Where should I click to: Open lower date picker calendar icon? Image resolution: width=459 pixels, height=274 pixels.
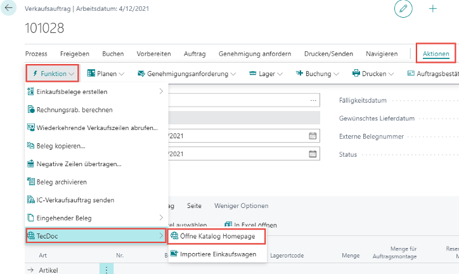pos(313,154)
